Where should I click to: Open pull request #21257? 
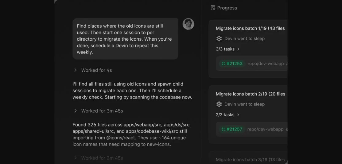tap(232, 129)
